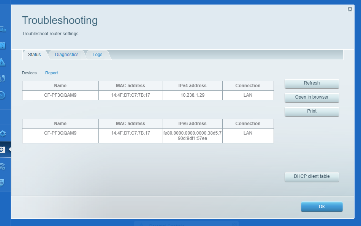
Task: Print the device status table
Action: point(312,111)
